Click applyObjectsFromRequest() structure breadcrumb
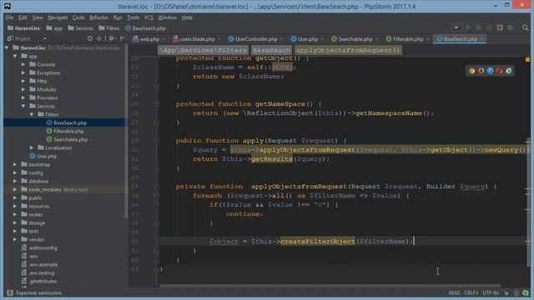Image resolution: width=534 pixels, height=300 pixels. tap(348, 50)
